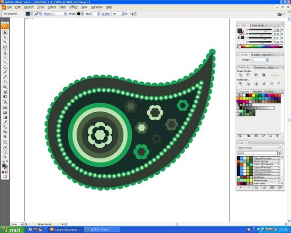Select the Blend tool
The width and height of the screenshot is (291, 233).
pos(5,127)
